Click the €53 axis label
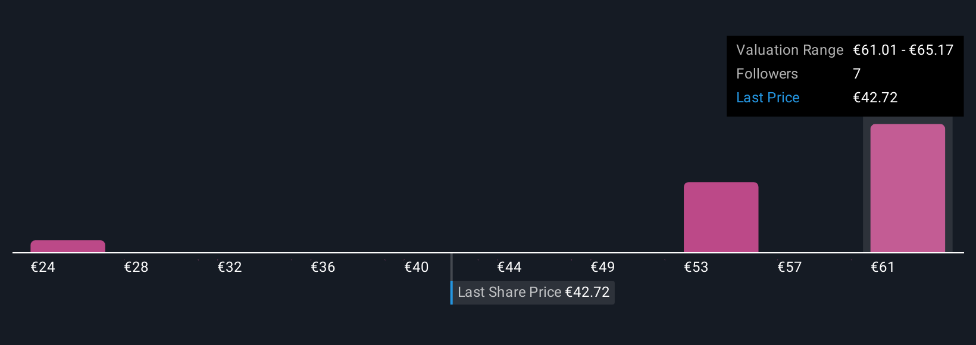Image resolution: width=976 pixels, height=345 pixels. coord(696,267)
